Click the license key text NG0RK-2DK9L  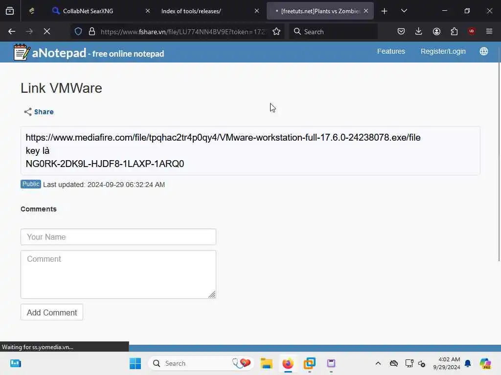(105, 164)
